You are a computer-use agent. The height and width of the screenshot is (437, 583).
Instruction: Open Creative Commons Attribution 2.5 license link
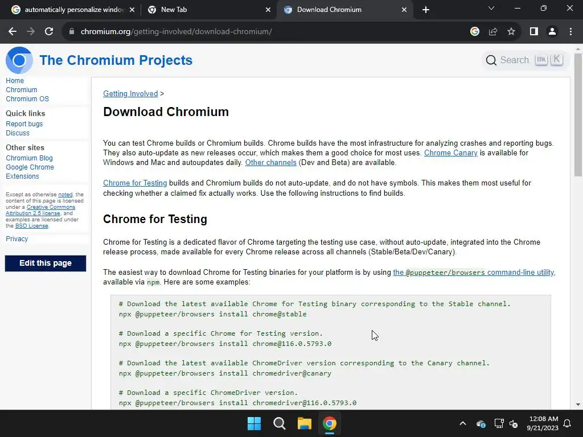tap(40, 210)
